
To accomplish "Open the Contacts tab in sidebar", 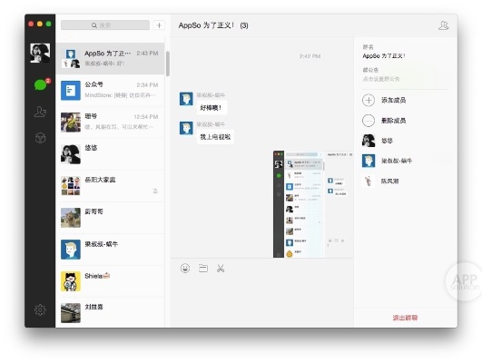I will (x=40, y=112).
